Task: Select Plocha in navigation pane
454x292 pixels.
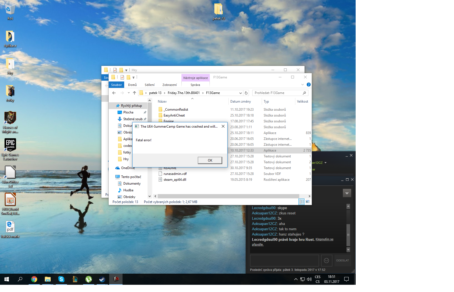Action: click(x=128, y=112)
